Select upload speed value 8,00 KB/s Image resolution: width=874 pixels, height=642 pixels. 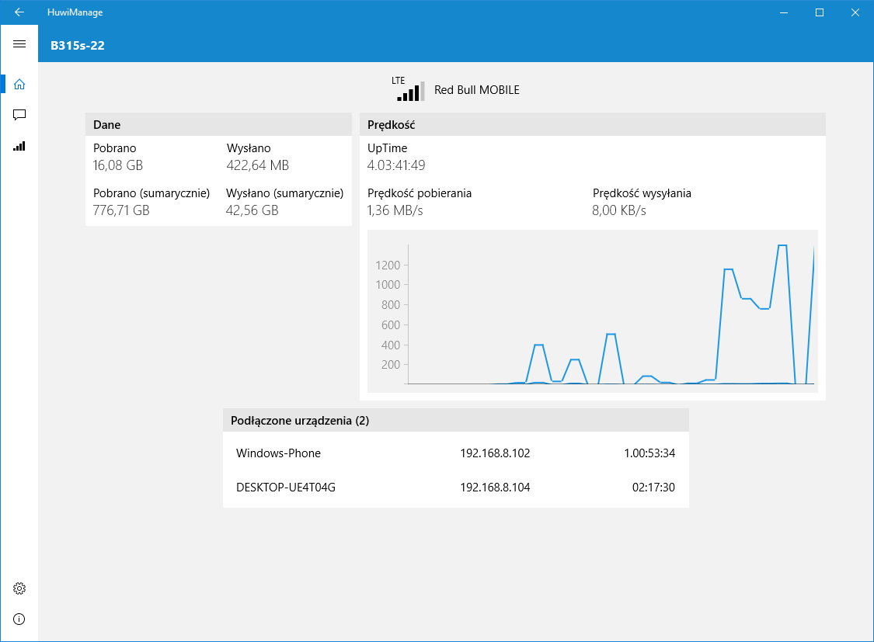coord(618,210)
